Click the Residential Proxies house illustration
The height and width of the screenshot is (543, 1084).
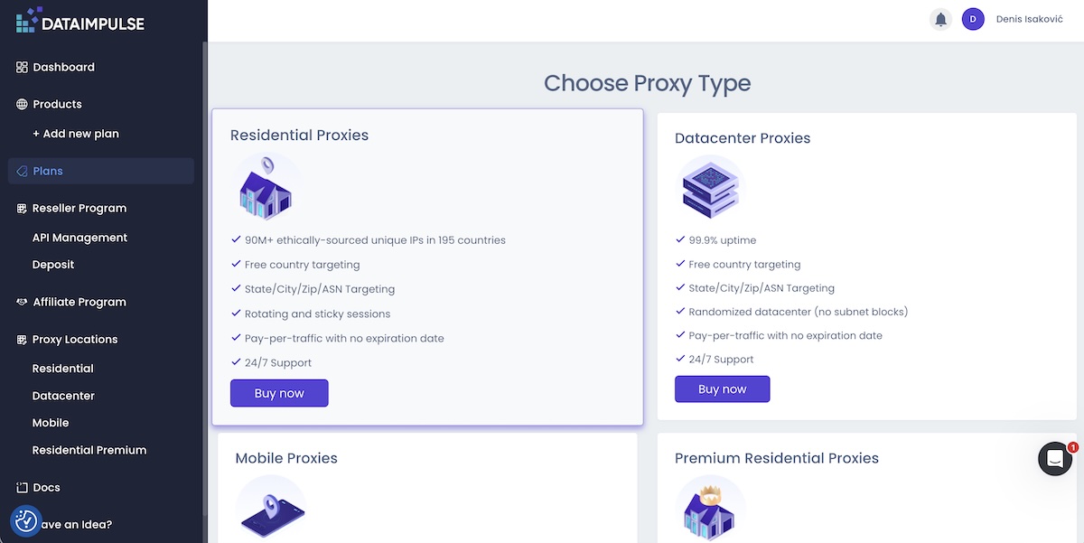coord(266,189)
